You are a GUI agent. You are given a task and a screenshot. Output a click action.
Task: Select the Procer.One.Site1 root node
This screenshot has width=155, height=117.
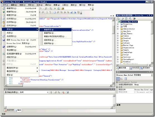pyautogui.click(x=129, y=22)
